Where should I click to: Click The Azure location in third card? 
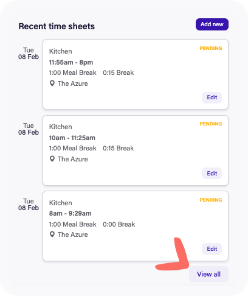tap(73, 234)
